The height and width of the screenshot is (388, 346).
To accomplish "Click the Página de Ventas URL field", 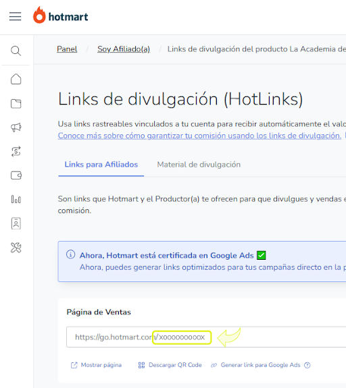I will coord(206,337).
